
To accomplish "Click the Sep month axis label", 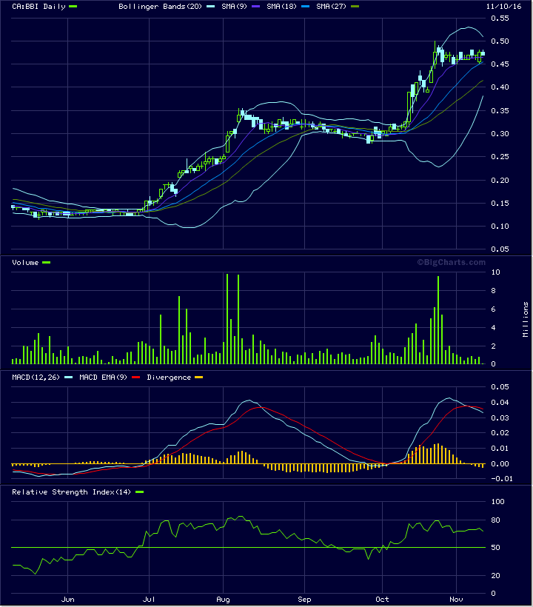I will (305, 600).
